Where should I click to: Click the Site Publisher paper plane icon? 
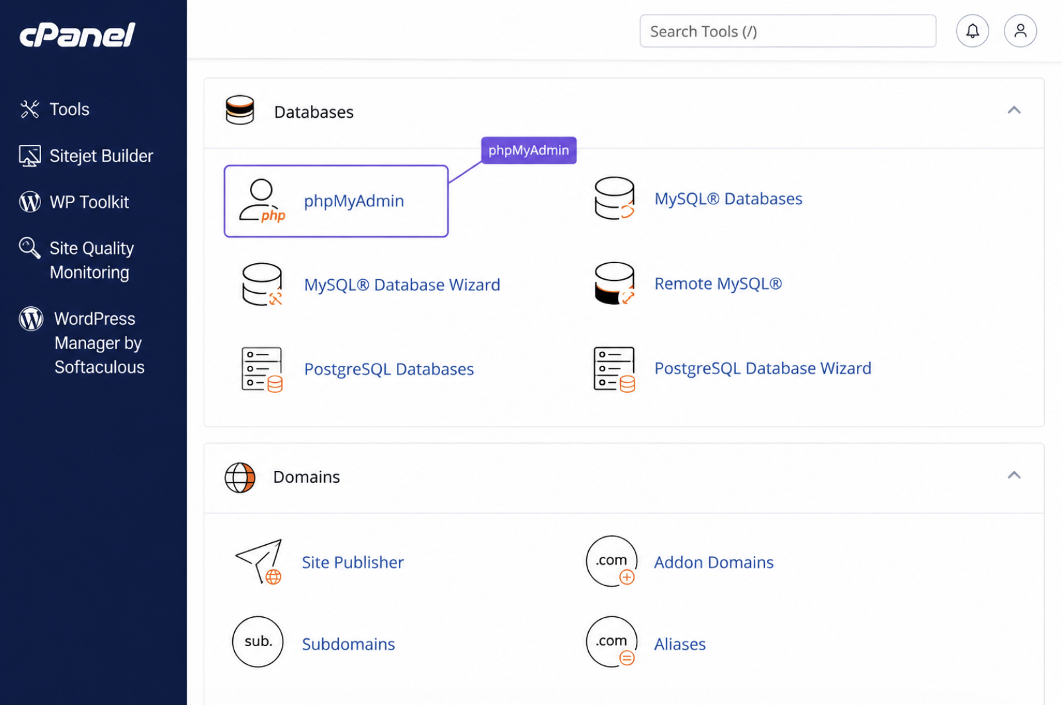[259, 561]
